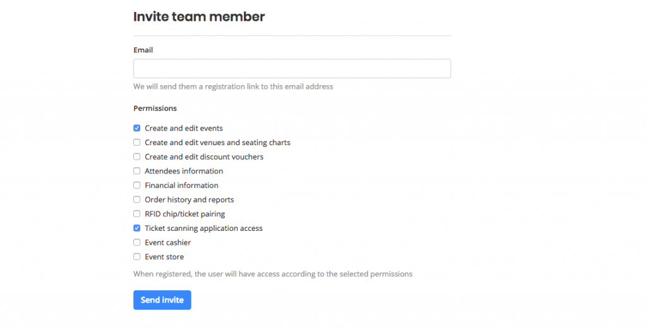647x328 pixels.
Task: Tick the Event store checkbox
Action: click(137, 257)
